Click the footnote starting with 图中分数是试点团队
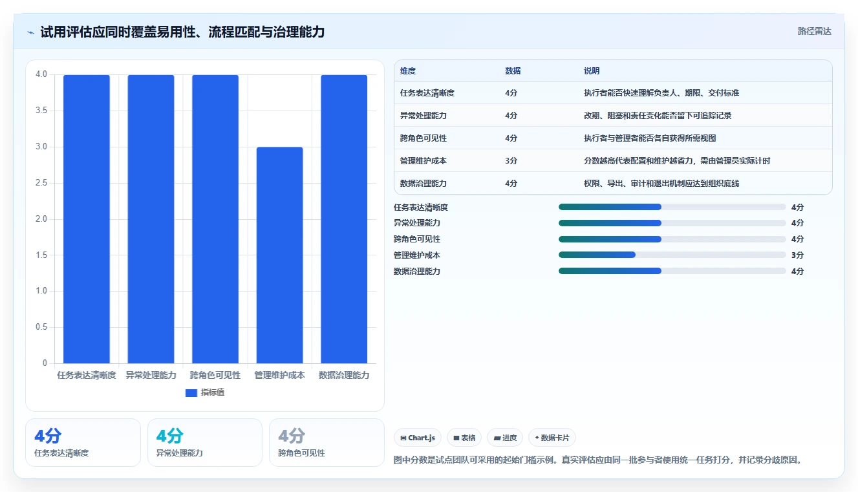Image resolution: width=858 pixels, height=492 pixels. tap(598, 460)
